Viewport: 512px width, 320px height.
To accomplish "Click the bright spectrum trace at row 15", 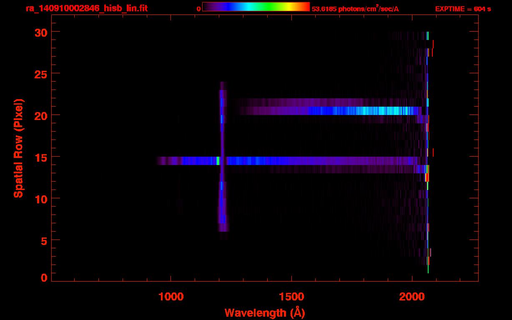I will click(x=288, y=161).
